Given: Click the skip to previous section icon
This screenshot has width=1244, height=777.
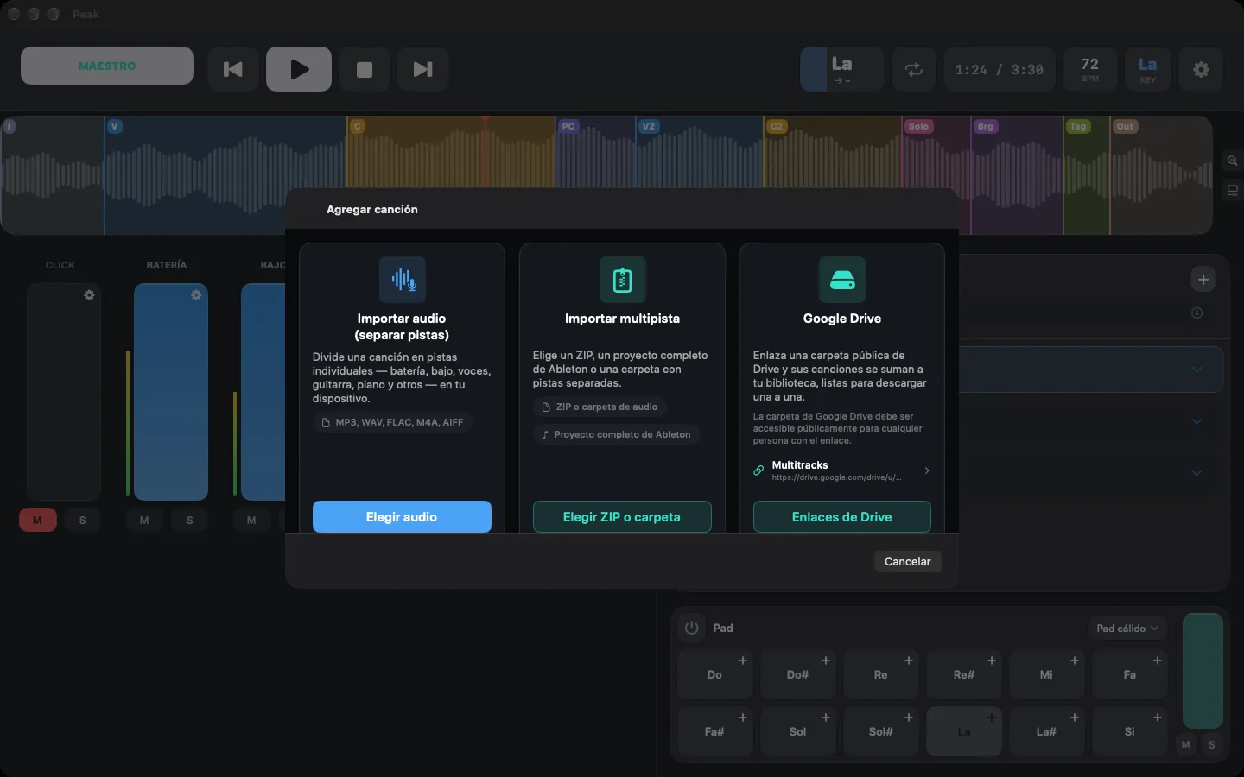Looking at the screenshot, I should pyautogui.click(x=233, y=69).
